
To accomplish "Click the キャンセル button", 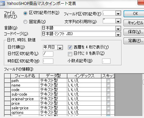I will 134,23.
